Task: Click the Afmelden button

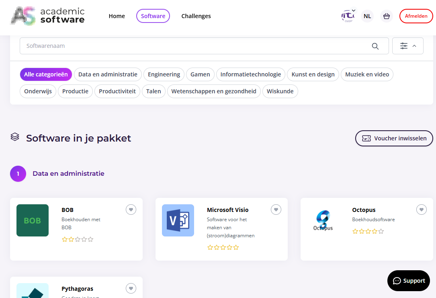Action: tap(416, 16)
